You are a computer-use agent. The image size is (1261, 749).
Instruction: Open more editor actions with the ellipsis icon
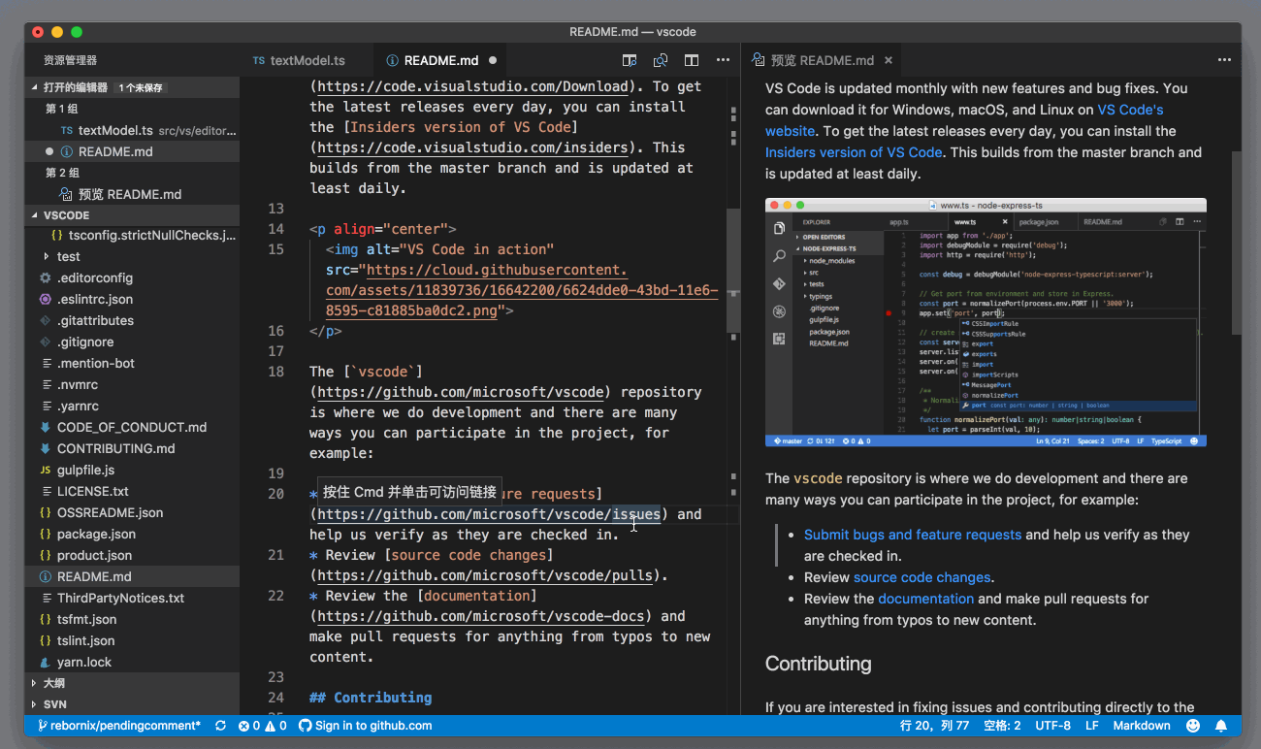(723, 59)
